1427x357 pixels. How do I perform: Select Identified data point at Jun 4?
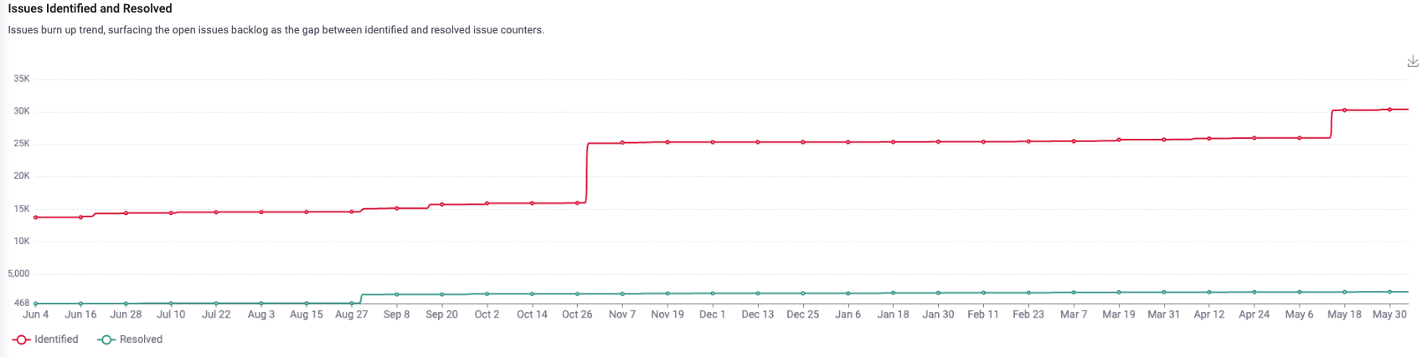click(35, 217)
